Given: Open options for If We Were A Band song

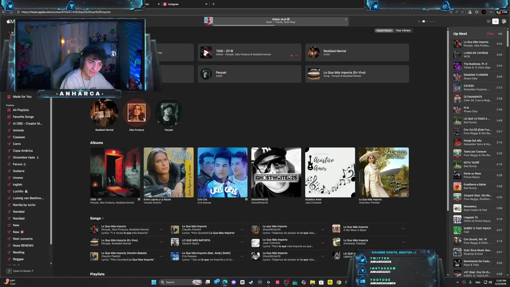Looking at the screenshot, I should tap(403, 229).
